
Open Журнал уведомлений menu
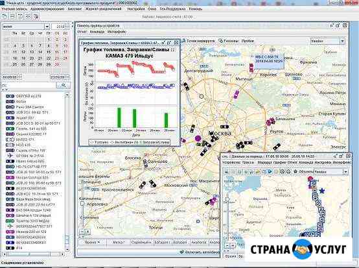coord(103,8)
